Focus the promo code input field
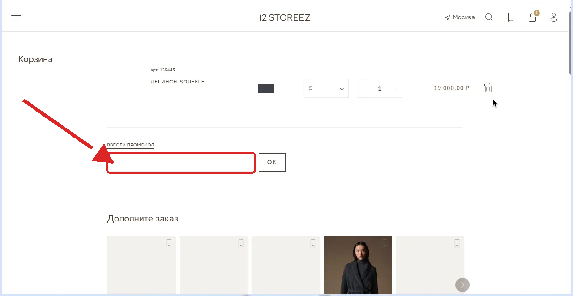Image resolution: width=573 pixels, height=296 pixels. (181, 163)
